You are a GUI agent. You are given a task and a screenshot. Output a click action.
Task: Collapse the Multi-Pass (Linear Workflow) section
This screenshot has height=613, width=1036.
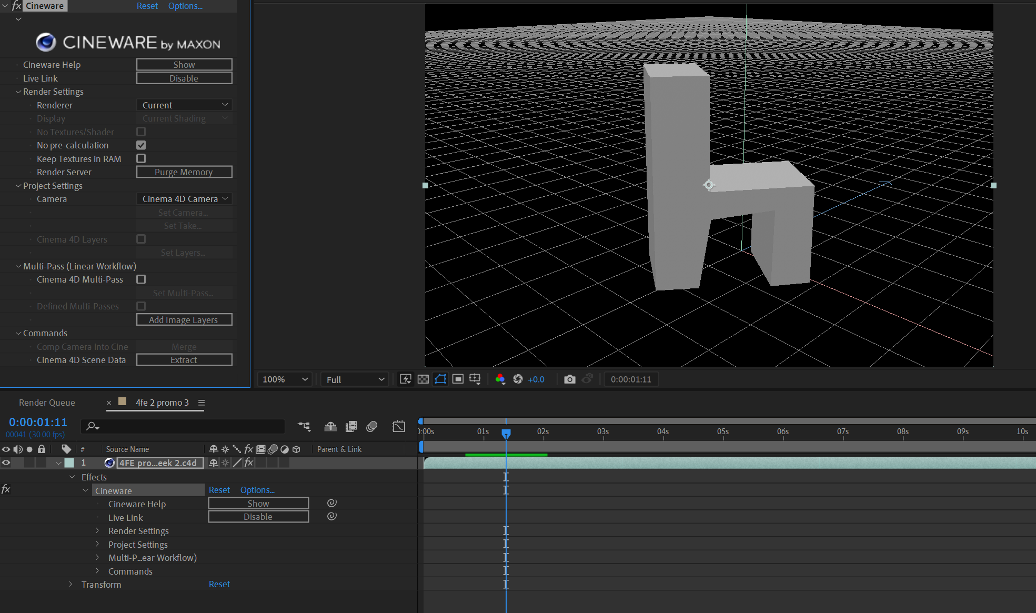coord(18,266)
